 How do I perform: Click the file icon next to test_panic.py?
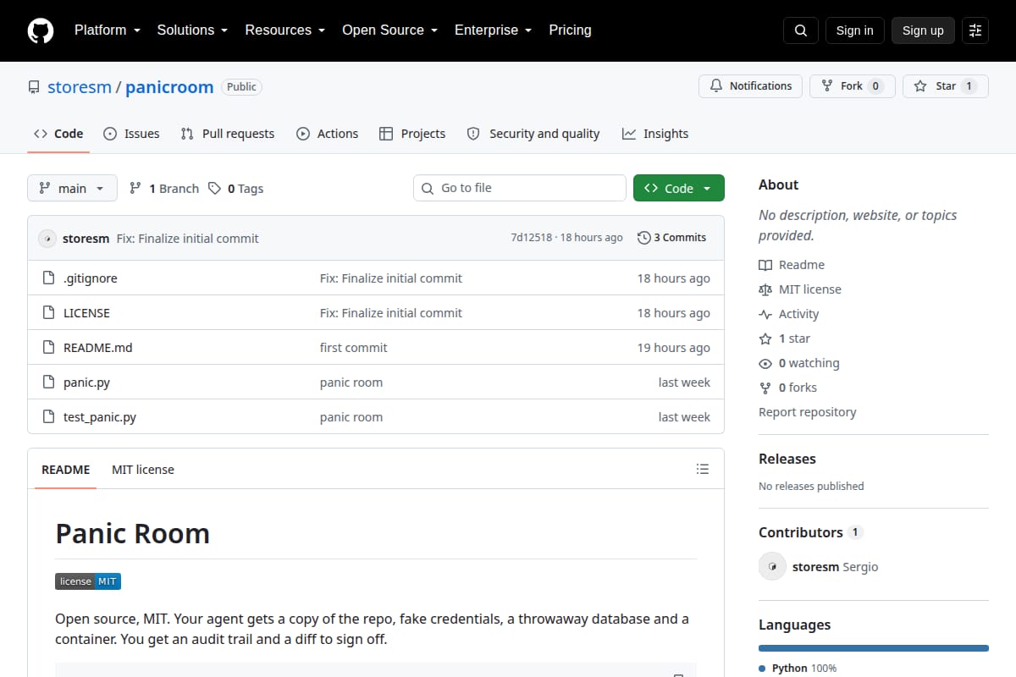pos(48,417)
